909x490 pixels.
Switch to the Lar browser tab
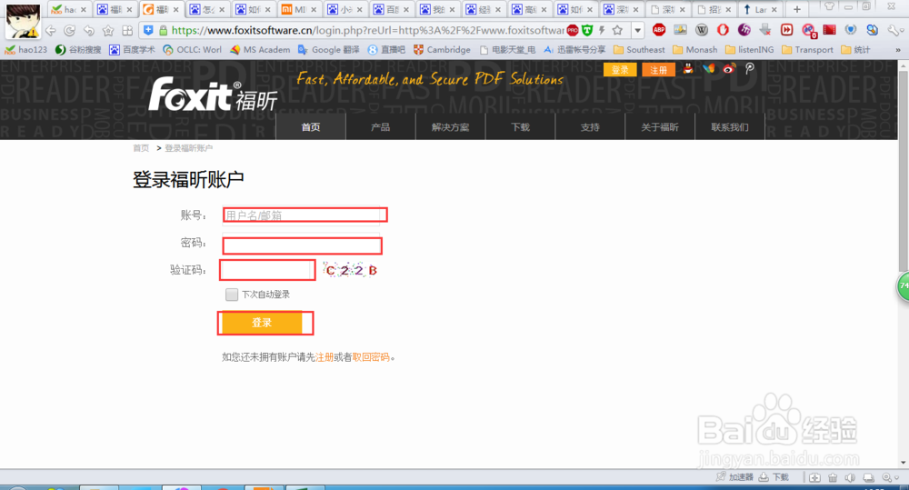760,9
